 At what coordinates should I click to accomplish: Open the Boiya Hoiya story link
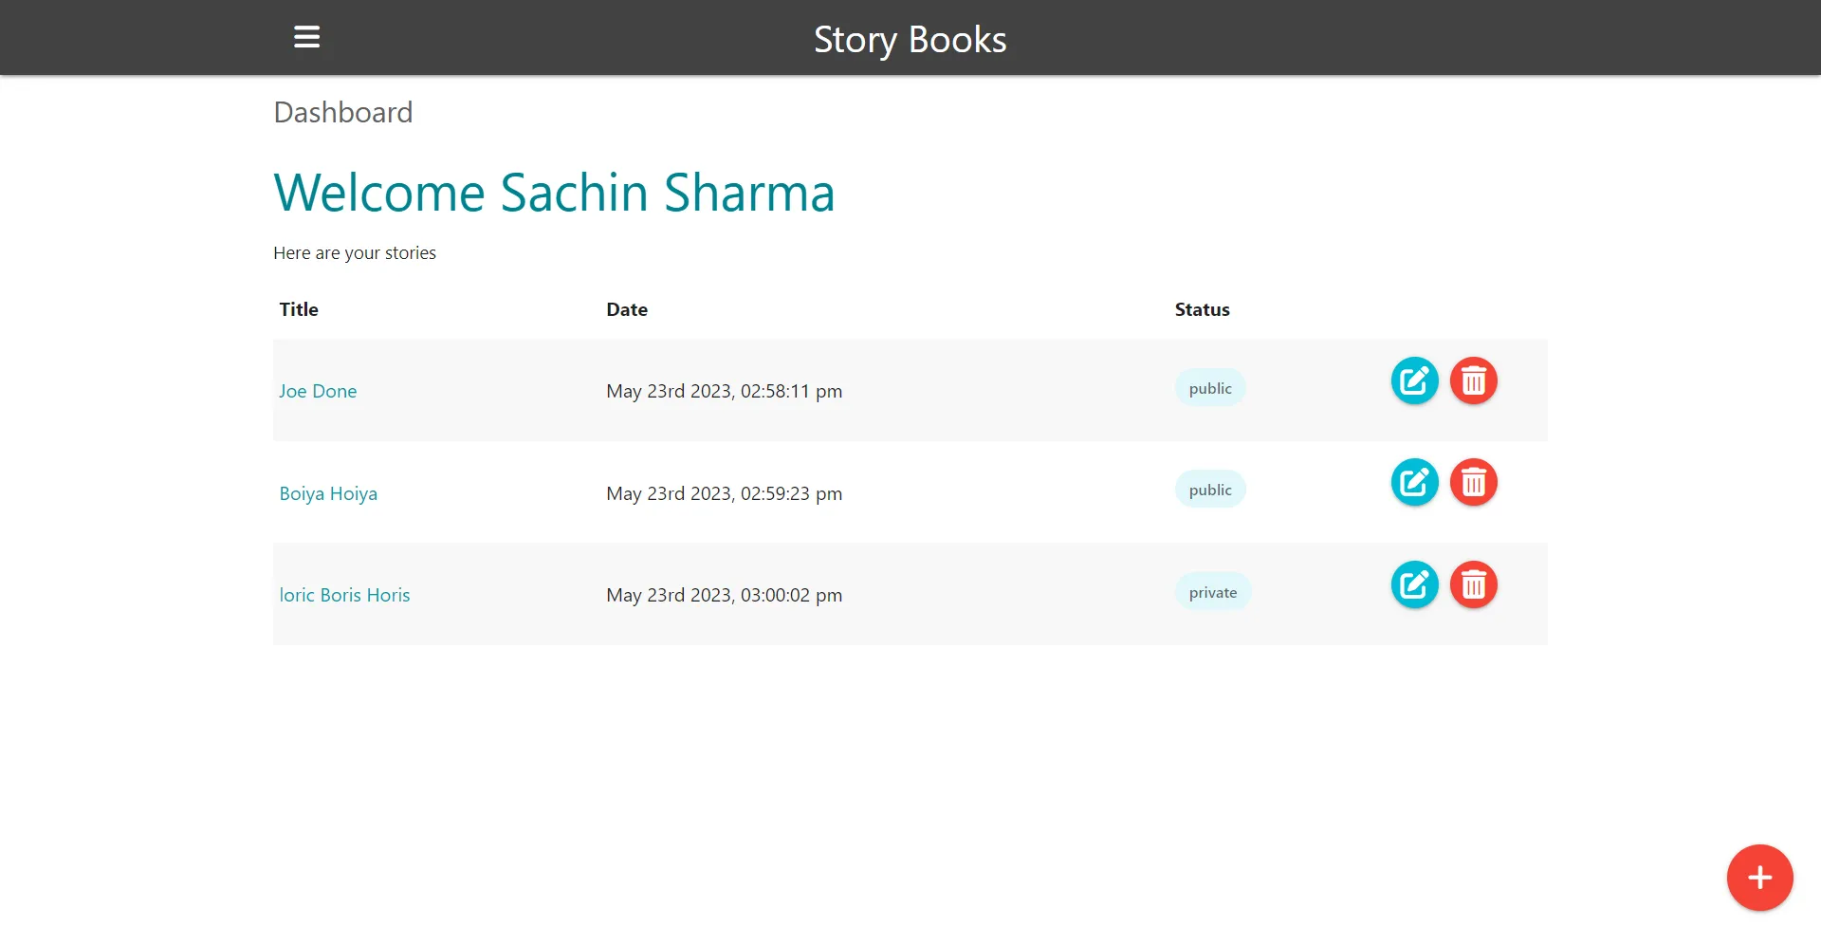pyautogui.click(x=328, y=493)
